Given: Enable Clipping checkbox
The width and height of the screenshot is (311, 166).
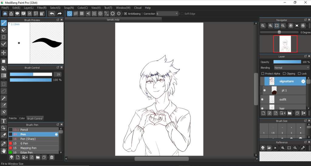Looking at the screenshot, I should [x=284, y=73].
